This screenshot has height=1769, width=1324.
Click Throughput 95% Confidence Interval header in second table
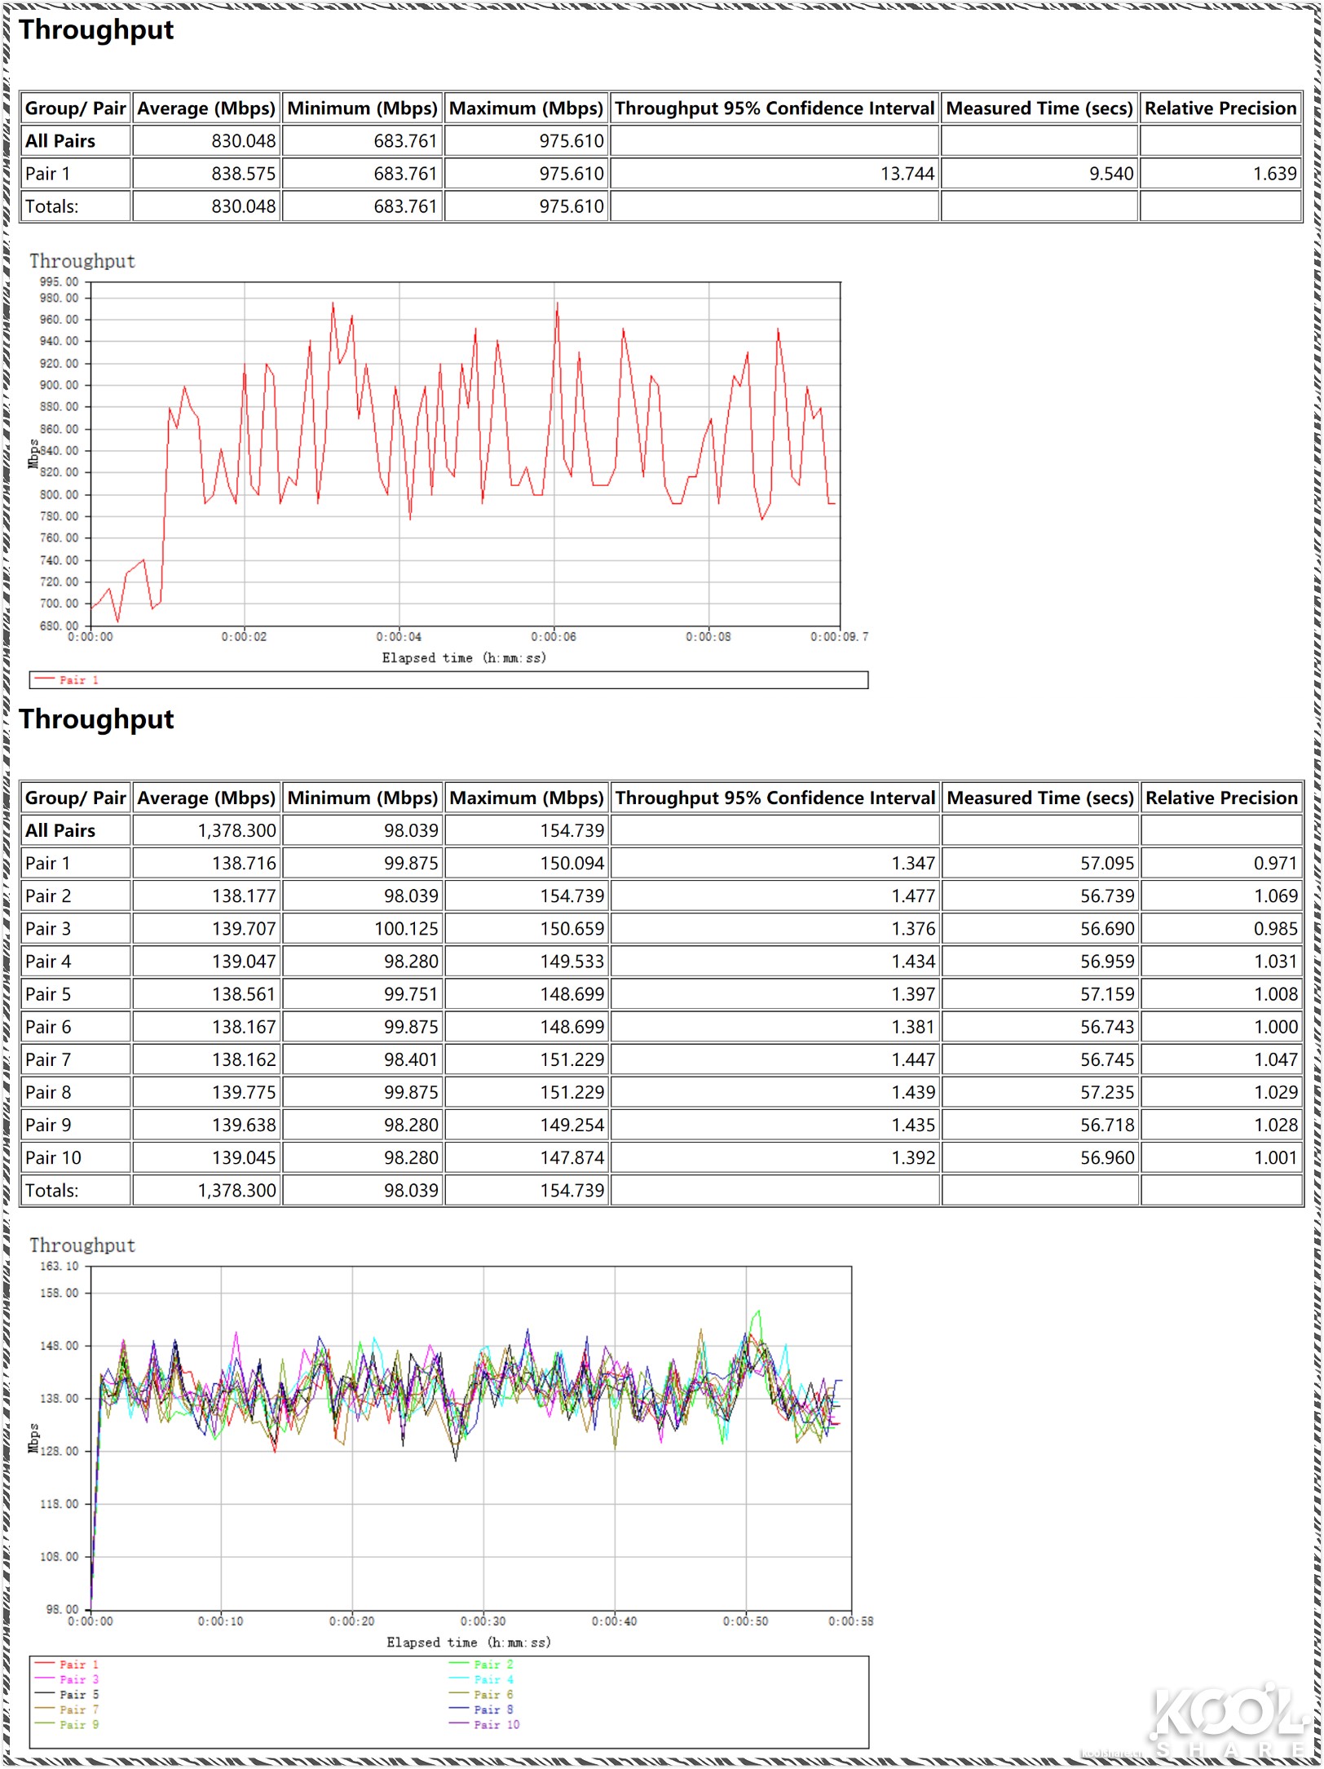point(775,798)
